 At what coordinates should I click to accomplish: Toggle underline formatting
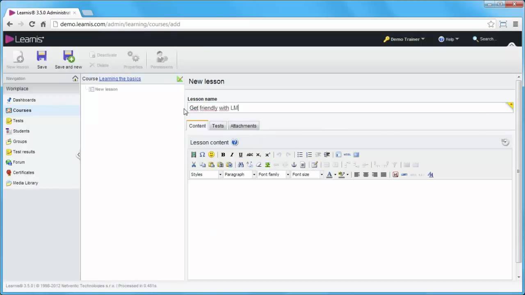point(241,154)
